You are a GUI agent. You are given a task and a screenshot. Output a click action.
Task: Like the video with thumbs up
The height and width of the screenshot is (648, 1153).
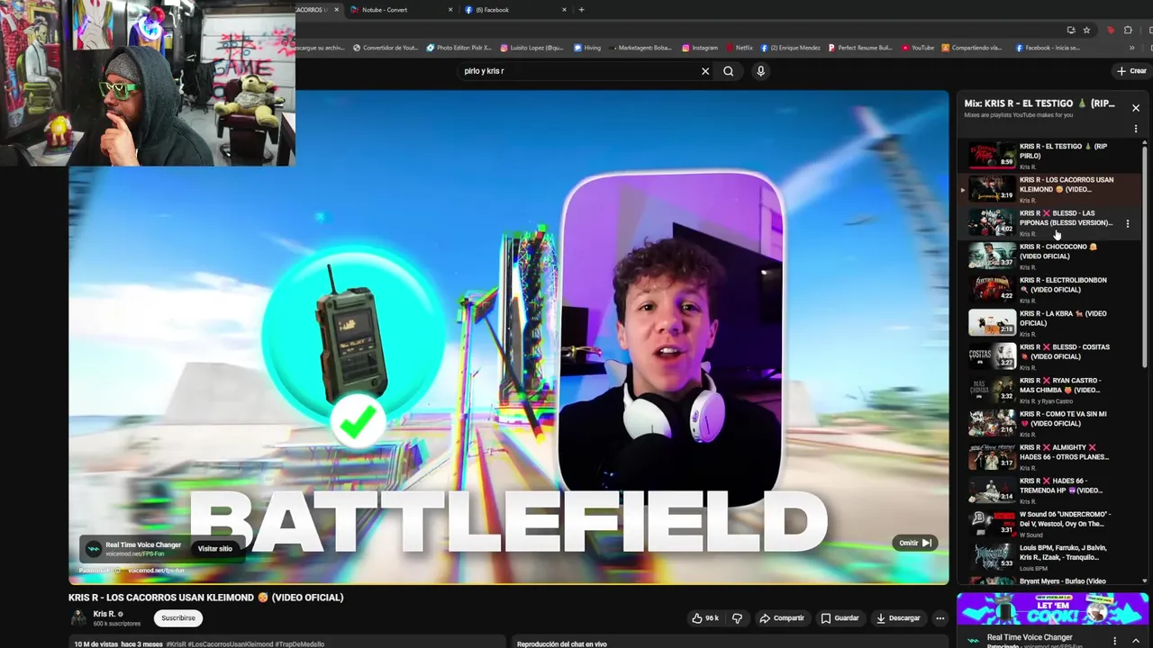click(705, 618)
